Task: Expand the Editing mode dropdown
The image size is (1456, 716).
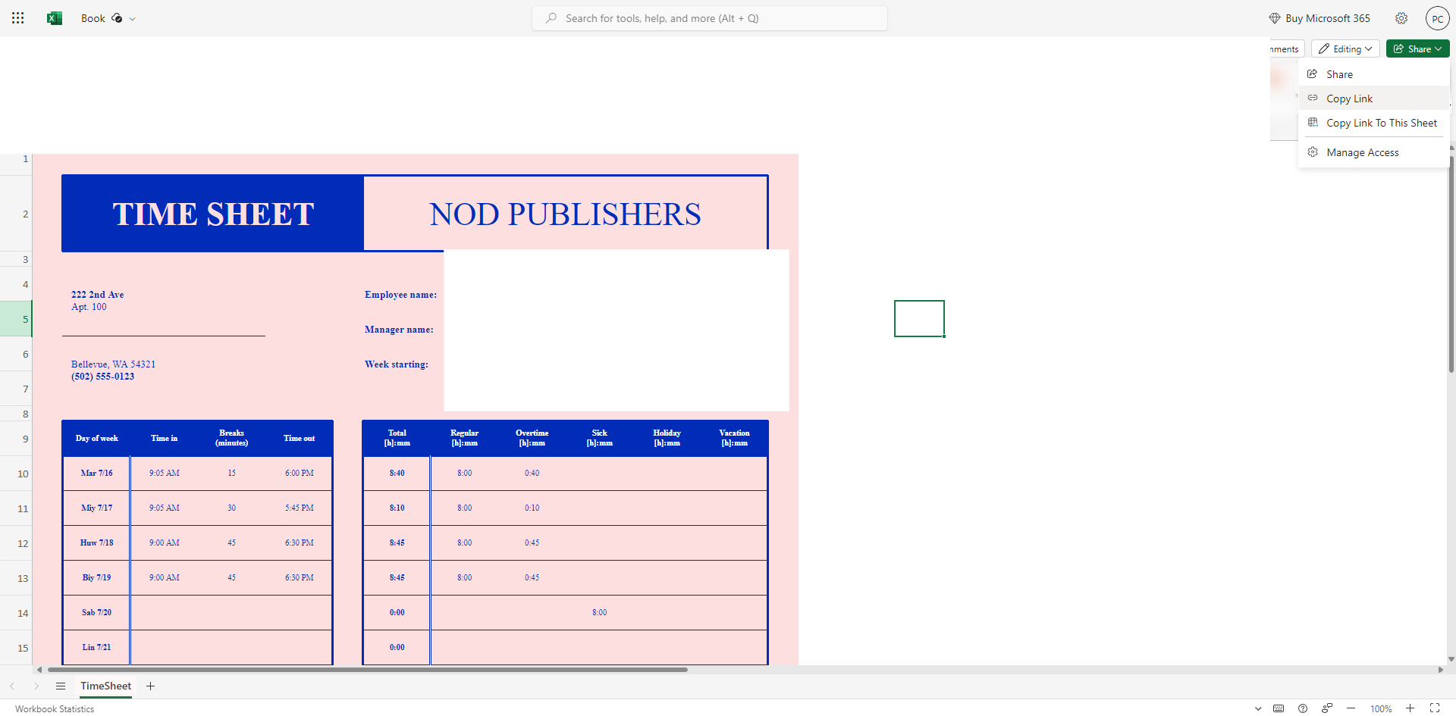Action: tap(1345, 49)
